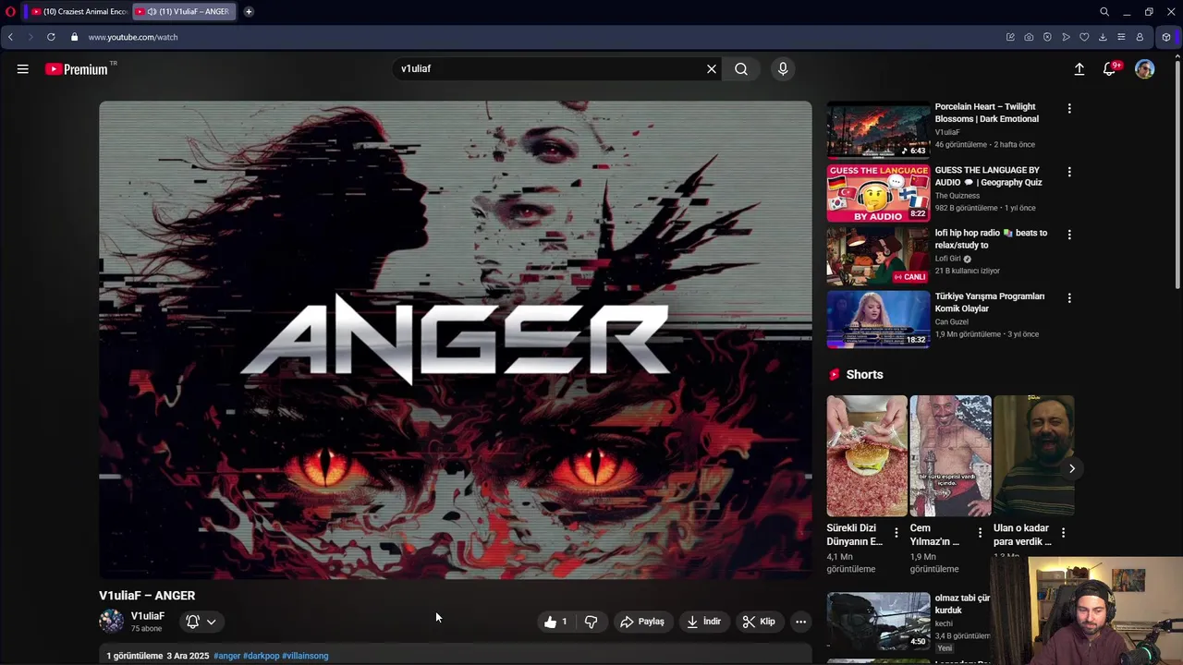Image resolution: width=1183 pixels, height=665 pixels.
Task: Click the #villainsong hashtag
Action: tap(305, 656)
